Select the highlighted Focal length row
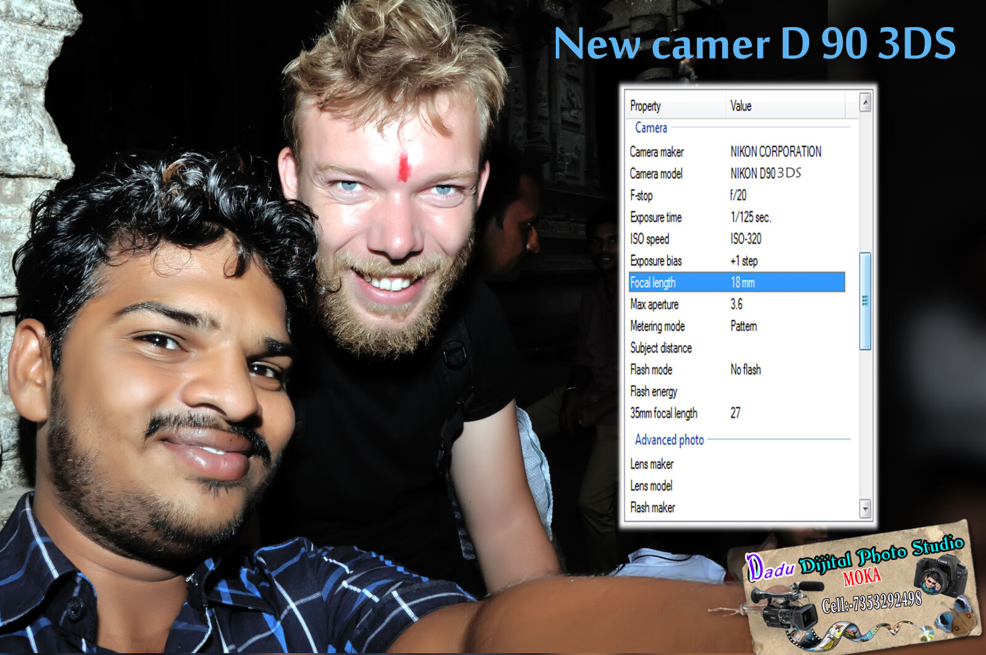Image resolution: width=986 pixels, height=655 pixels. (736, 282)
